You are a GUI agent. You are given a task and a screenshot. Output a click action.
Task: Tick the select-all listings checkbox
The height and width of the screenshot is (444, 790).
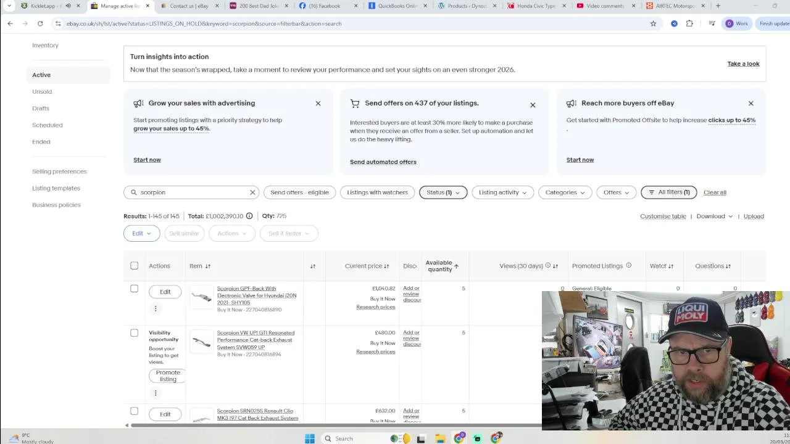click(x=134, y=266)
